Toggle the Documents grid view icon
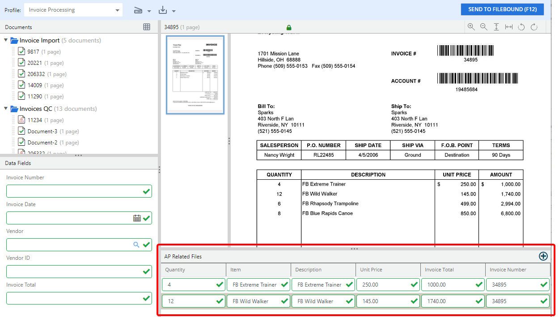 [147, 27]
